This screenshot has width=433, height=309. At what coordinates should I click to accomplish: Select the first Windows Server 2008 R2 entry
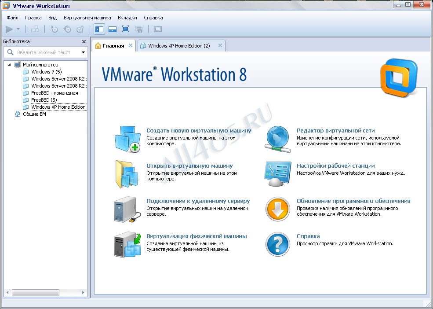point(59,79)
